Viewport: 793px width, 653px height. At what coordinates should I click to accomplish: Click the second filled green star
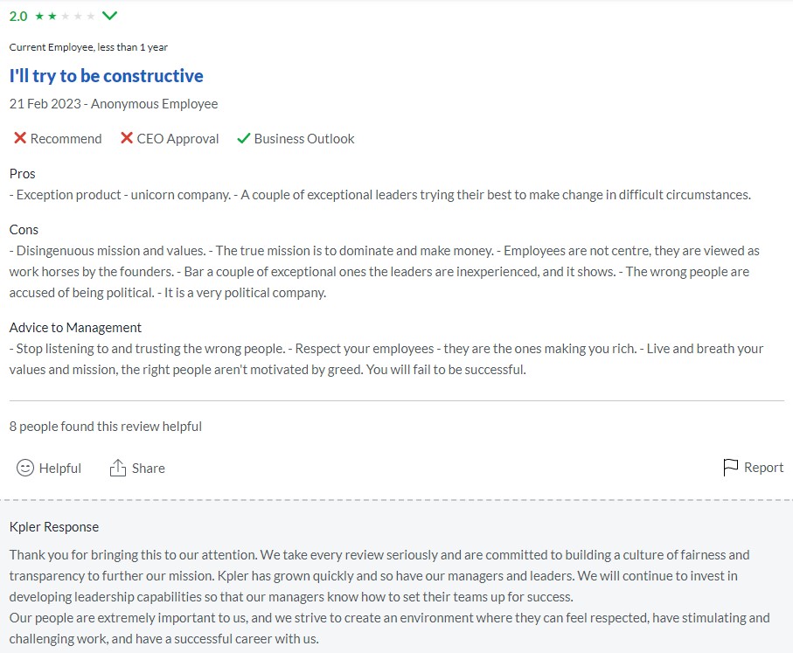click(x=52, y=17)
